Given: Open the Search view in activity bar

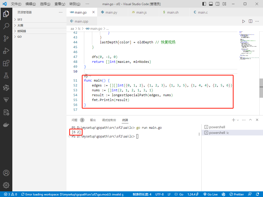Looking at the screenshot, I should (6, 26).
